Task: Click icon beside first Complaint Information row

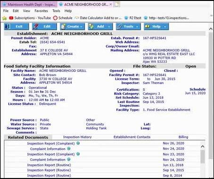Action: [69, 148]
